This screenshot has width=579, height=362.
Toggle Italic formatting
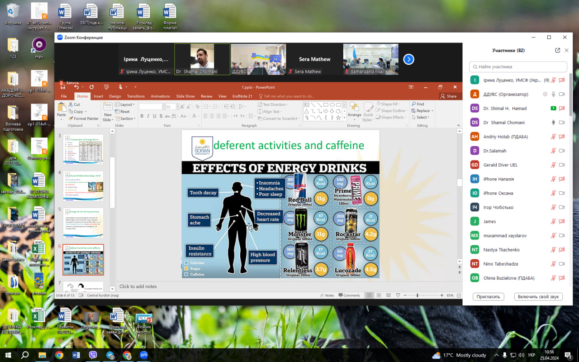tap(148, 116)
